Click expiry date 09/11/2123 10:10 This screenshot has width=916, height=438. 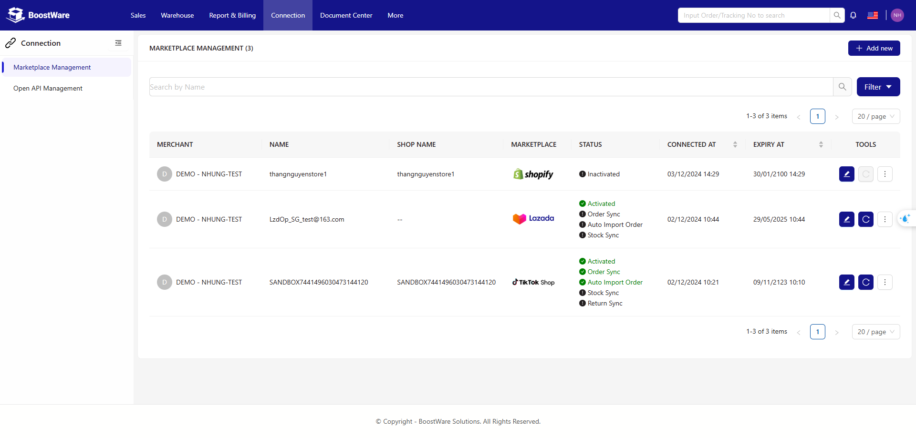pos(779,282)
